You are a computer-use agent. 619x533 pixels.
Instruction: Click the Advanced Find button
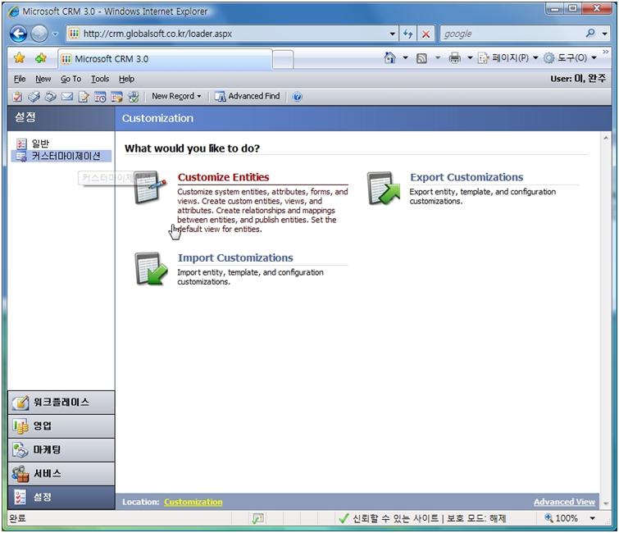tap(247, 96)
